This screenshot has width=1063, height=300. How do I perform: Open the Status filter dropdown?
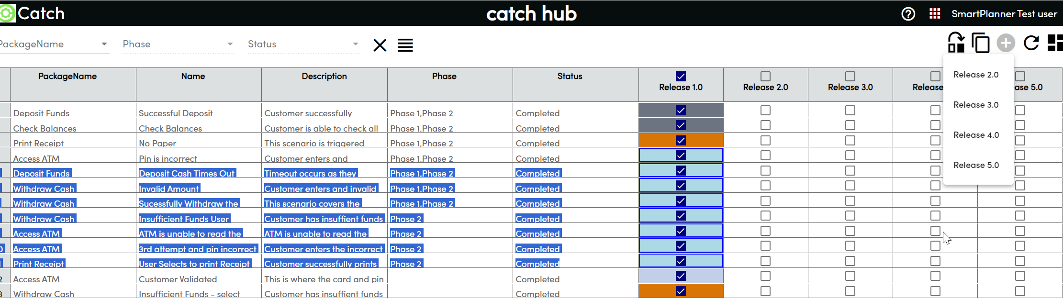(x=356, y=44)
